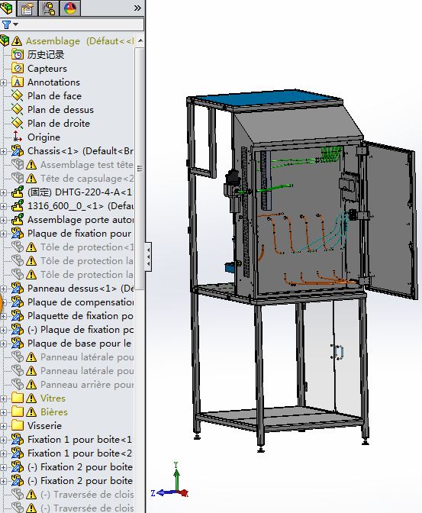The image size is (422, 513).
Task: Select Plan de droite plane
Action: tap(59, 124)
